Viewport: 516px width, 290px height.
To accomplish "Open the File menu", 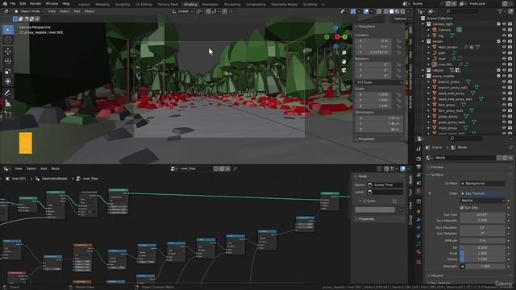I will [13, 3].
